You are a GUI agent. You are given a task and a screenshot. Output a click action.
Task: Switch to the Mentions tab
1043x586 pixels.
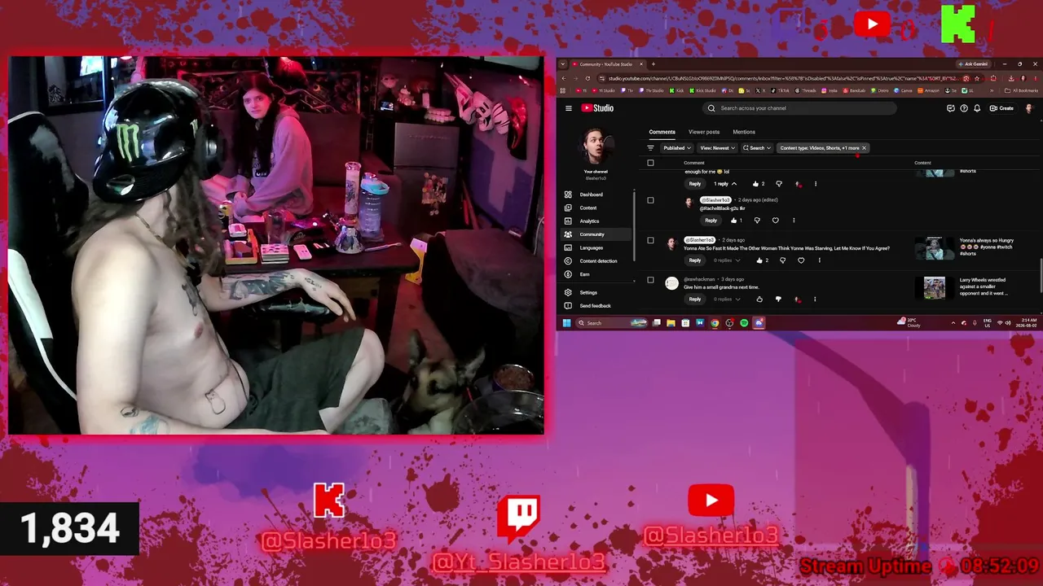744,132
